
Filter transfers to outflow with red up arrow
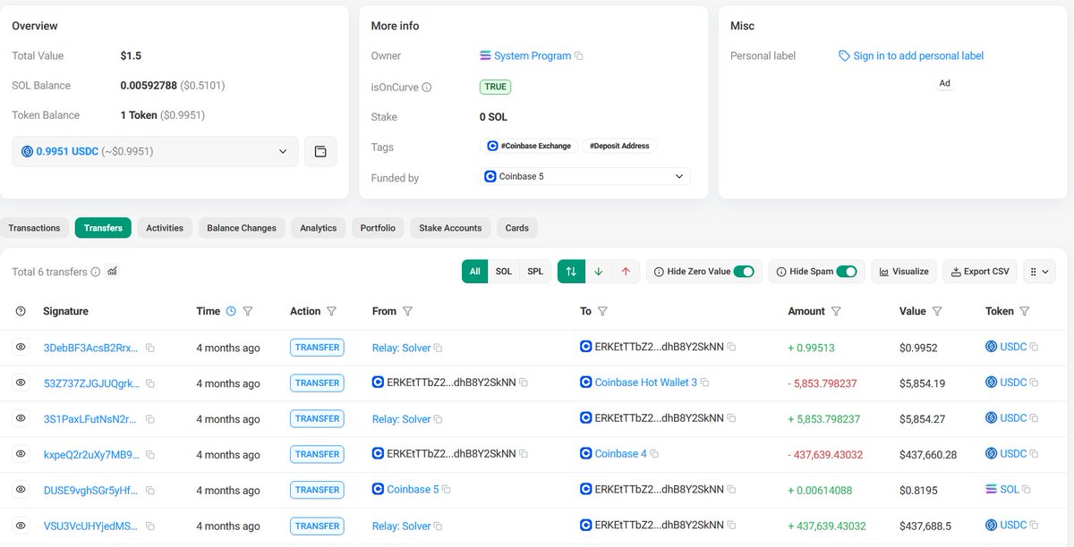626,272
